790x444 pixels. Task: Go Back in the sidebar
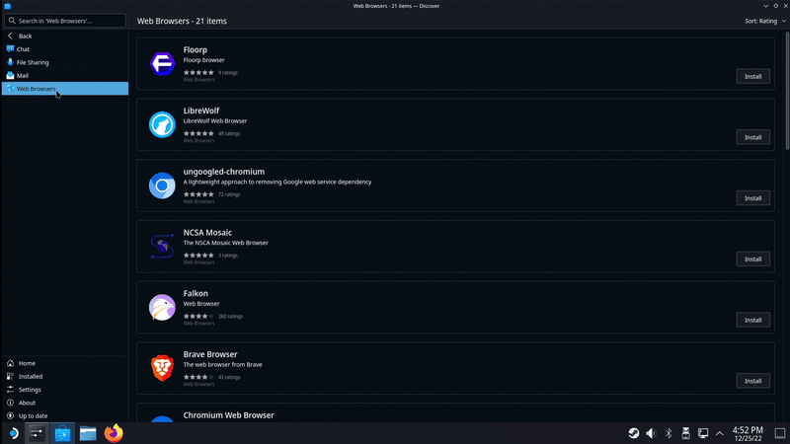[x=65, y=37]
